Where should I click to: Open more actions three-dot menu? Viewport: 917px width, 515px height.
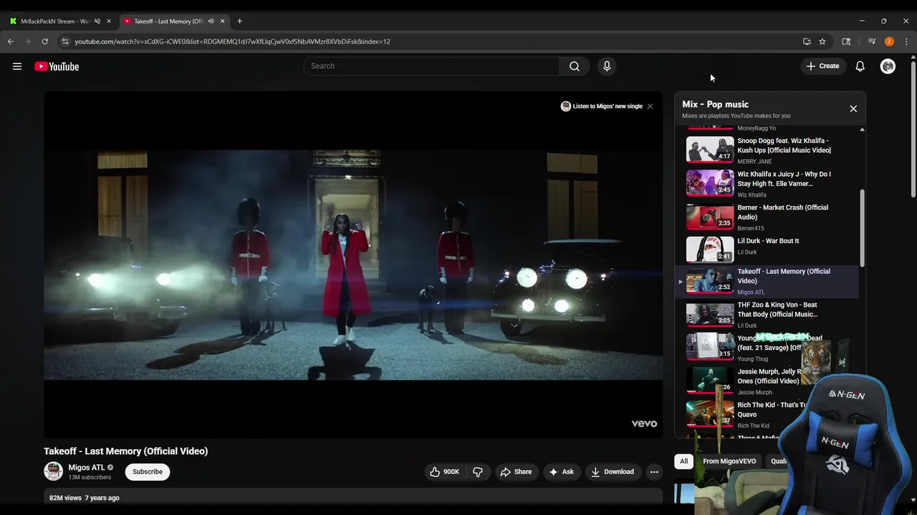coord(654,472)
